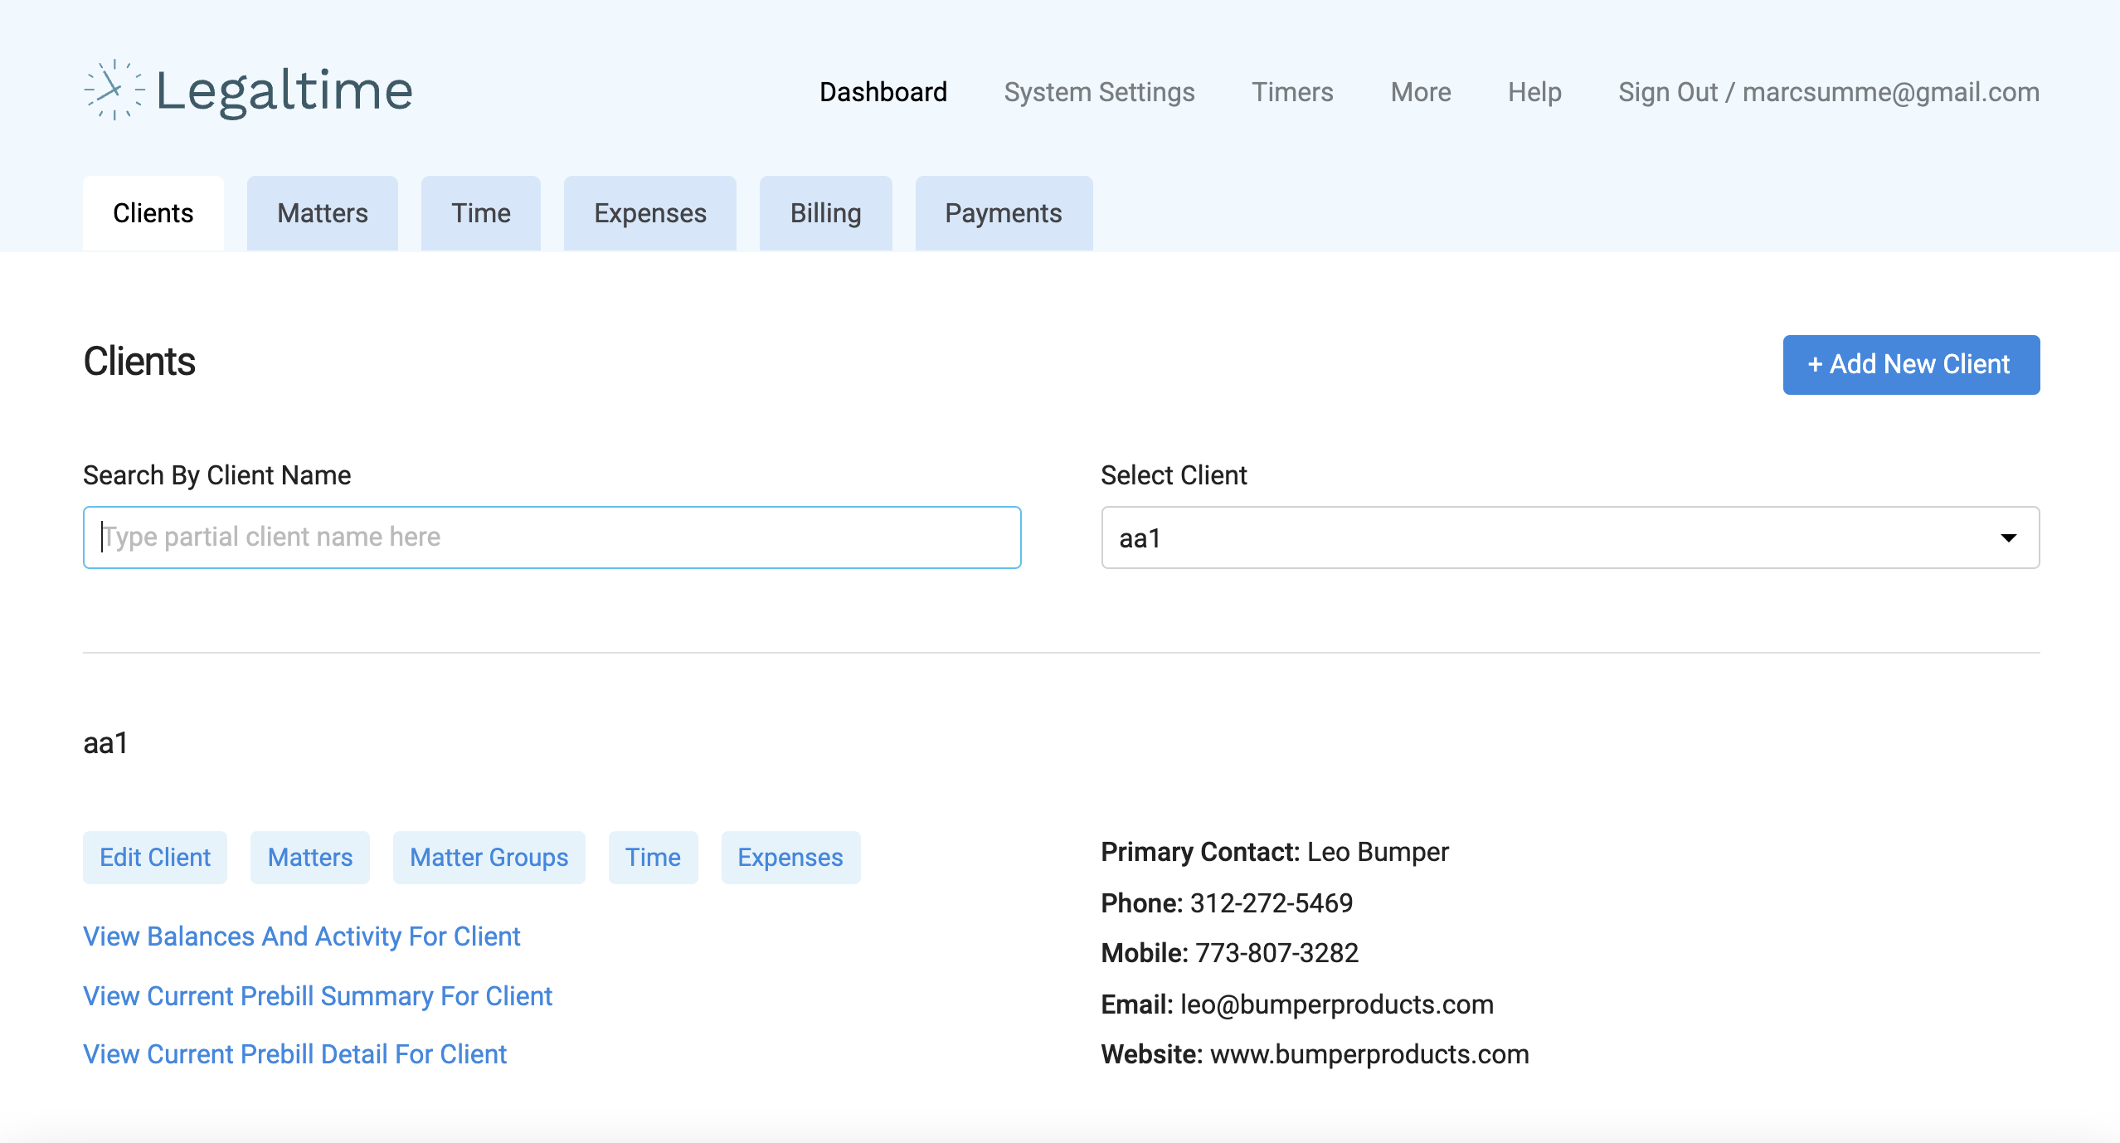Open the Timers menu item

pyautogui.click(x=1291, y=92)
